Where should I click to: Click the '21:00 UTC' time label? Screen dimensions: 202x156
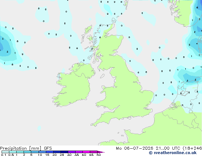pos(168,148)
